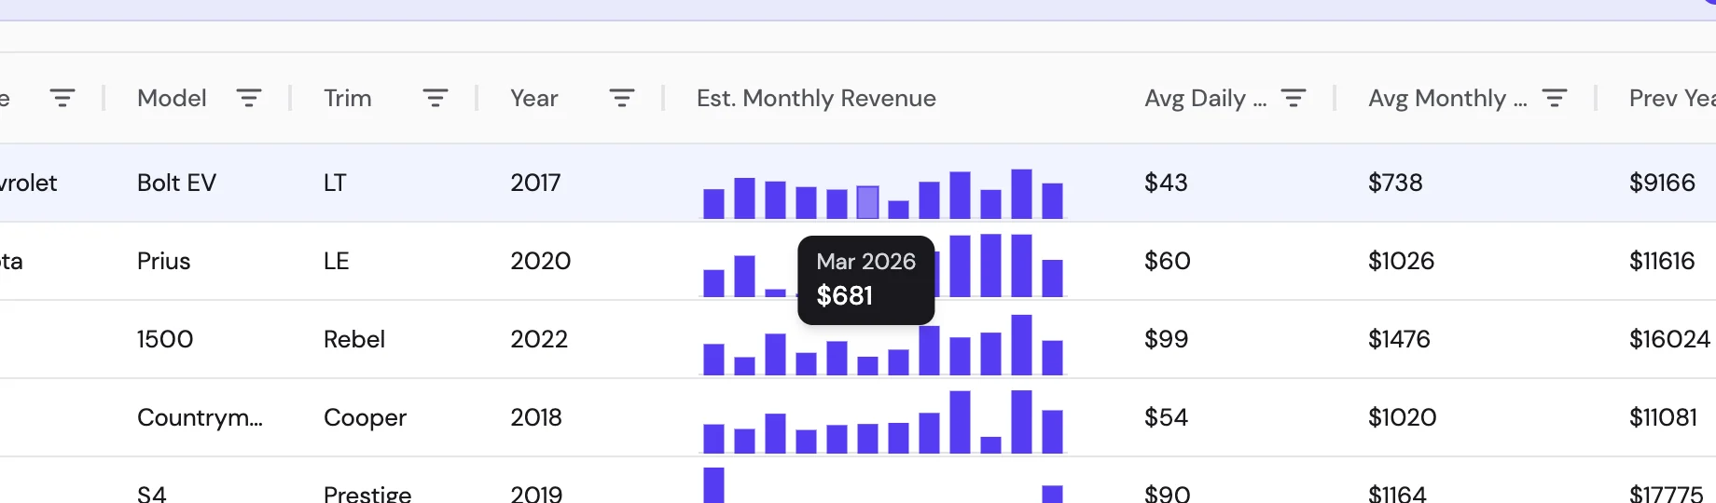Click year 2020 cell

540,261
